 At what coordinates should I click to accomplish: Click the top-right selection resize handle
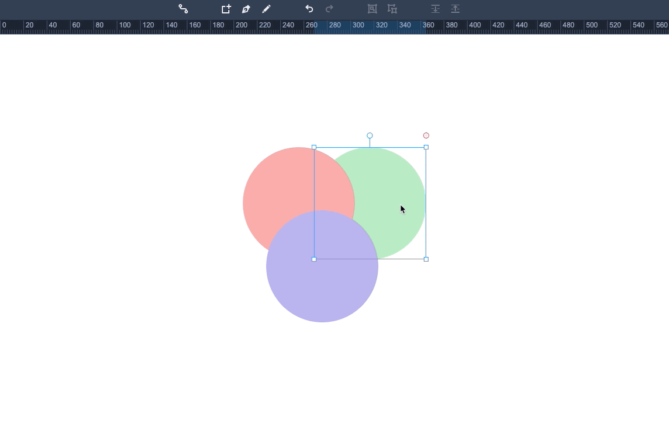click(x=426, y=147)
